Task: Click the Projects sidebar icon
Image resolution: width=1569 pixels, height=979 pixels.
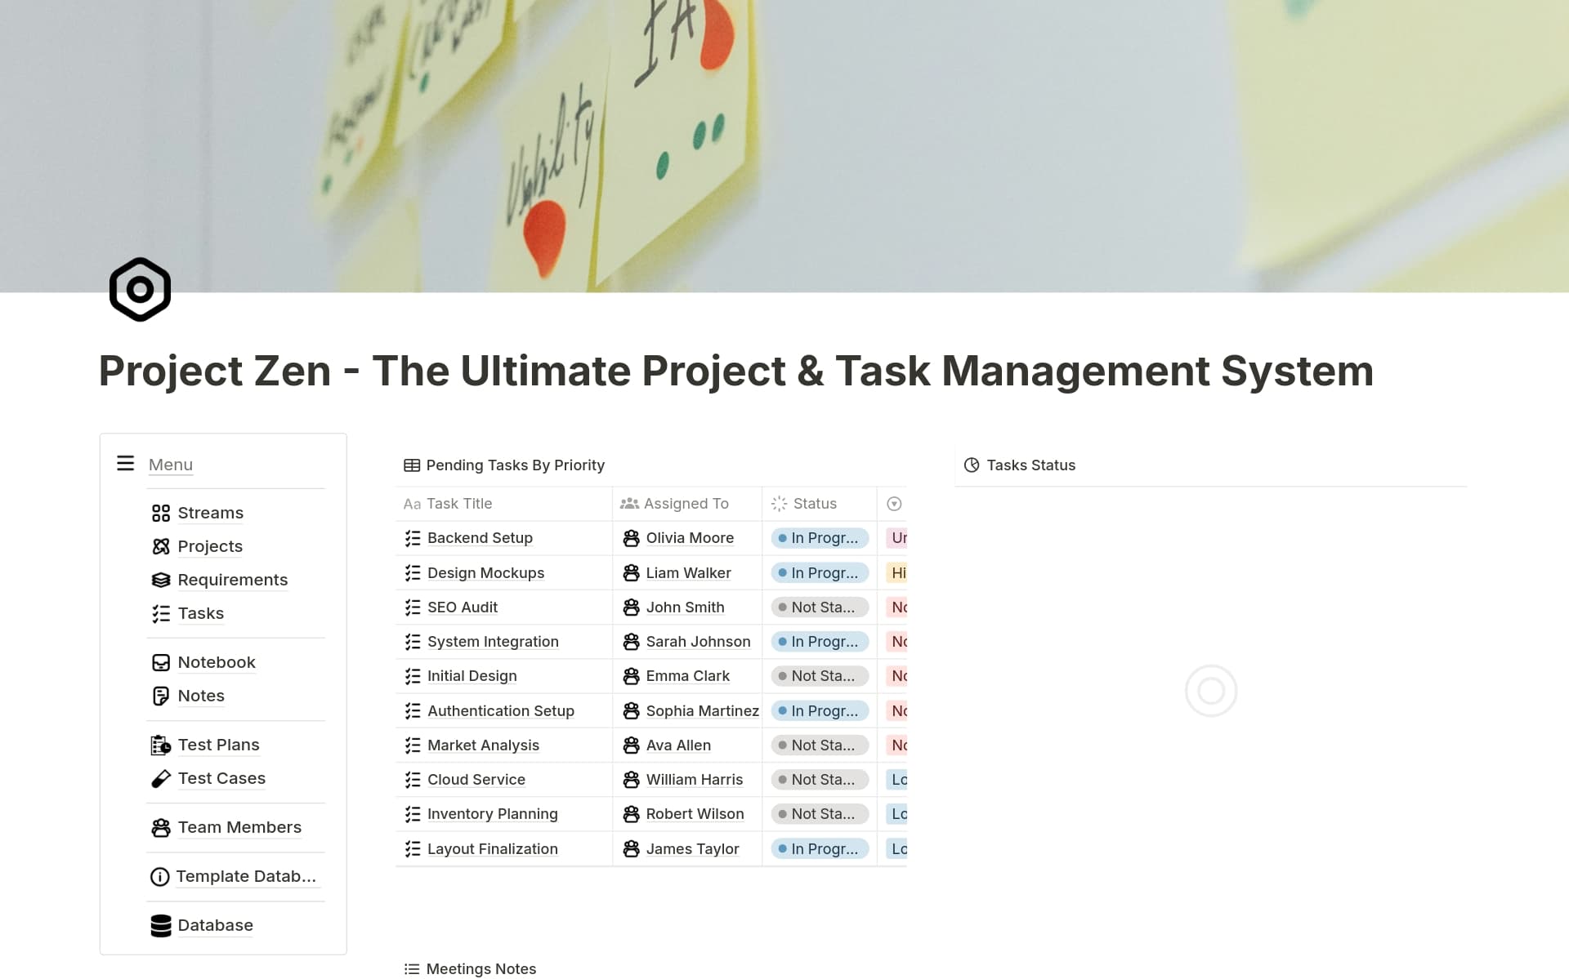Action: click(161, 546)
